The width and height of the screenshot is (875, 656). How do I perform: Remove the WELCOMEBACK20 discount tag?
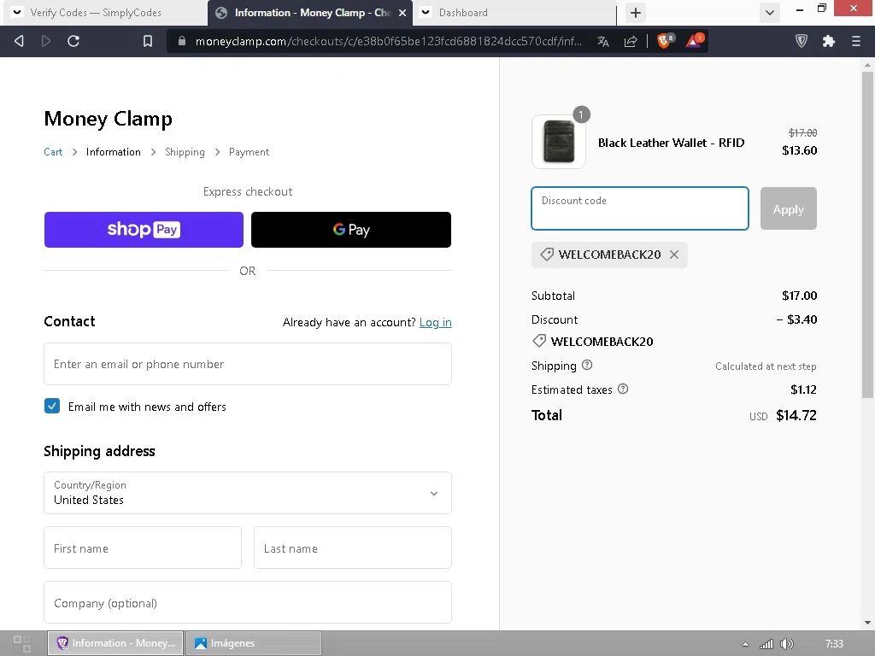click(674, 255)
